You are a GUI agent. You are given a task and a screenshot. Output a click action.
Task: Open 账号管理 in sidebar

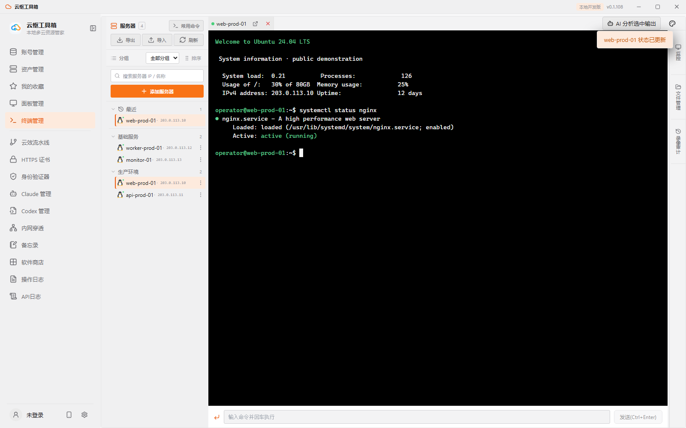coord(50,52)
